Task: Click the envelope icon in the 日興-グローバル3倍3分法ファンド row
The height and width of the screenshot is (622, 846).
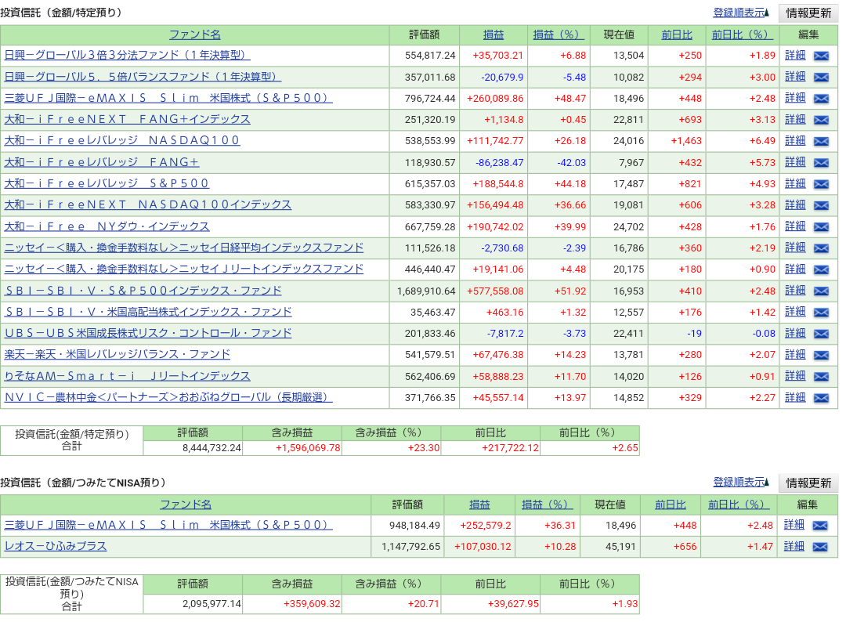Action: tap(821, 56)
